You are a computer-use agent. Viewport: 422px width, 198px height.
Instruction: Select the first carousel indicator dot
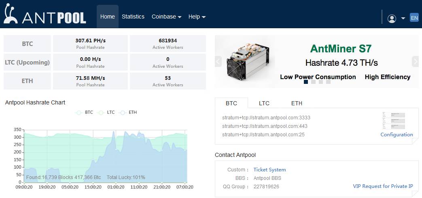(306, 82)
